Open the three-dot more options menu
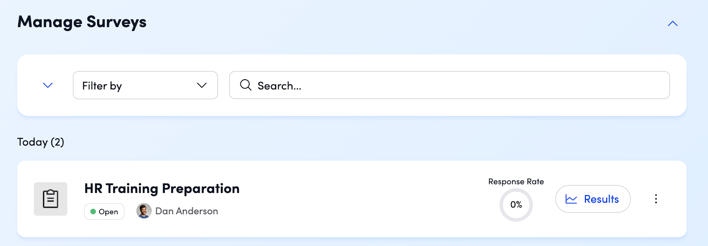708x246 pixels. pos(656,199)
